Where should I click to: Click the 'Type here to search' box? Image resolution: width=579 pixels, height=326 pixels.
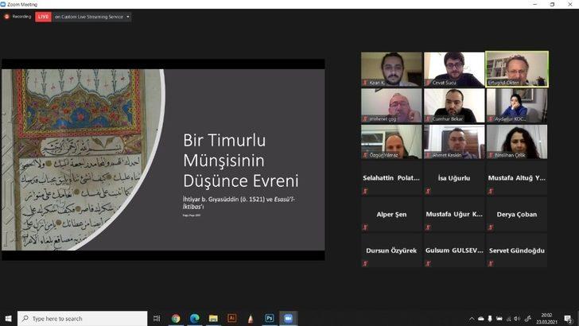[x=83, y=318]
